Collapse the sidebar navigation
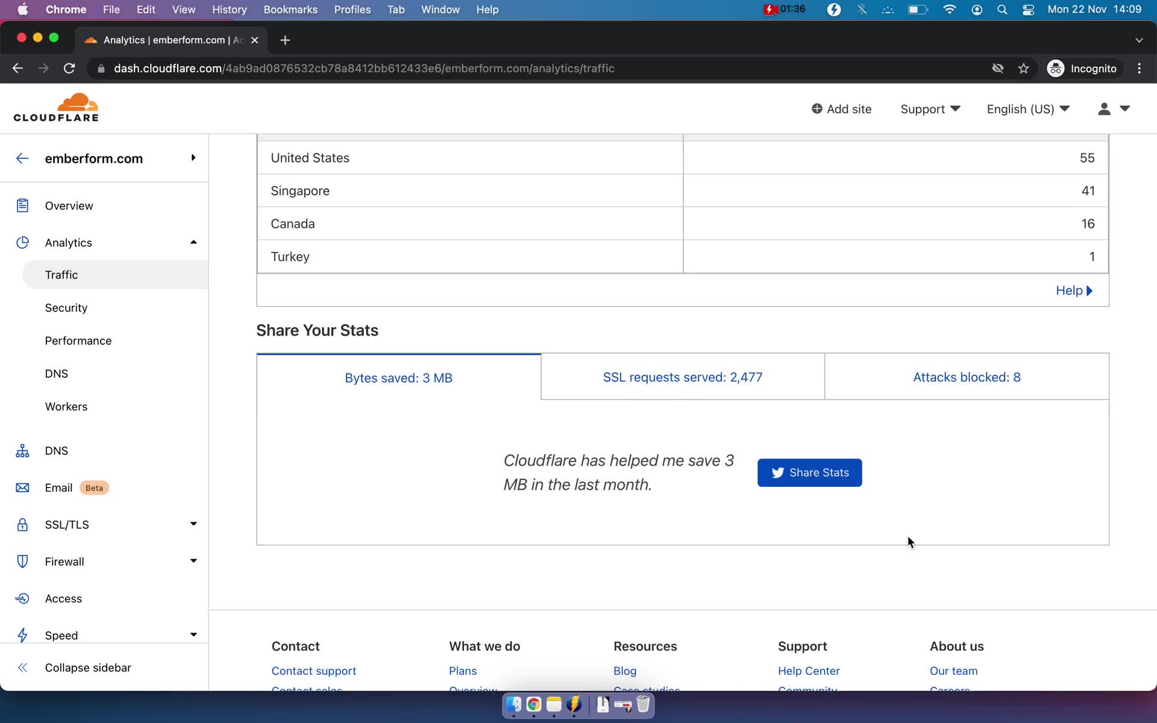This screenshot has height=723, width=1157. click(x=87, y=667)
